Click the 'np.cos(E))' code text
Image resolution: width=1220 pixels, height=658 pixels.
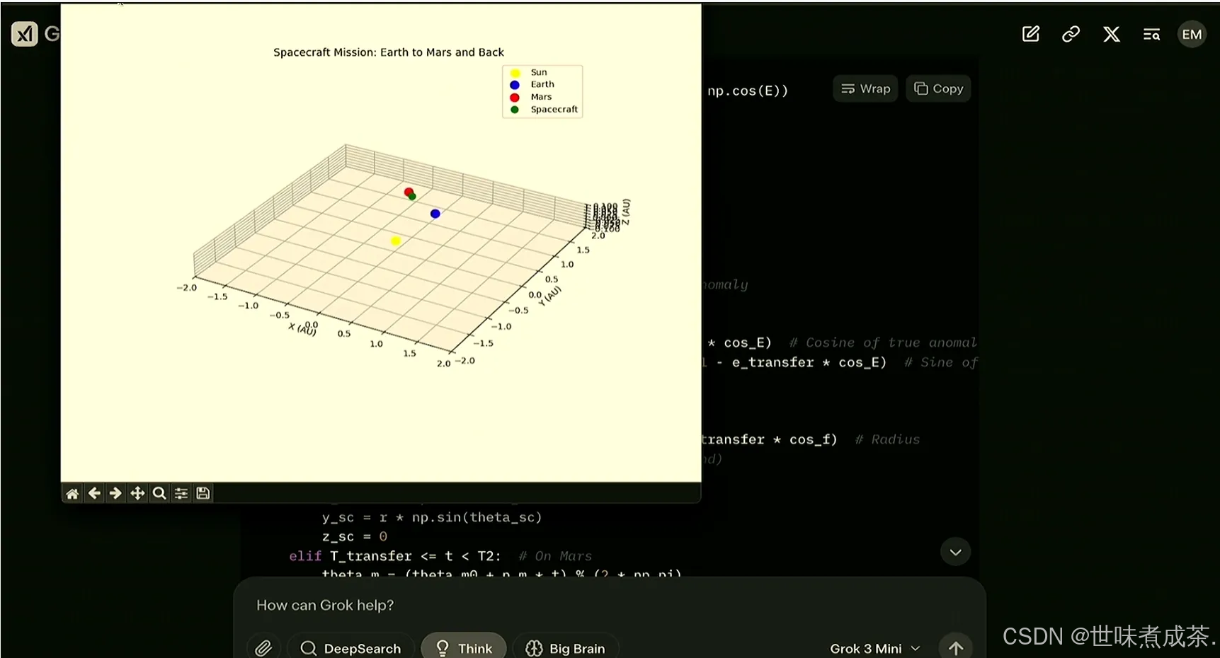tap(748, 91)
